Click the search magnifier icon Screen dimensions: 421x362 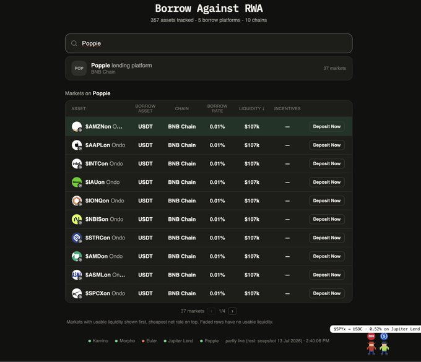point(74,43)
